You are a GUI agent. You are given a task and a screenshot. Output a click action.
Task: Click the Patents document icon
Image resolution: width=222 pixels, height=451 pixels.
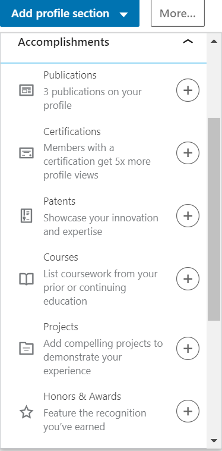(x=26, y=216)
